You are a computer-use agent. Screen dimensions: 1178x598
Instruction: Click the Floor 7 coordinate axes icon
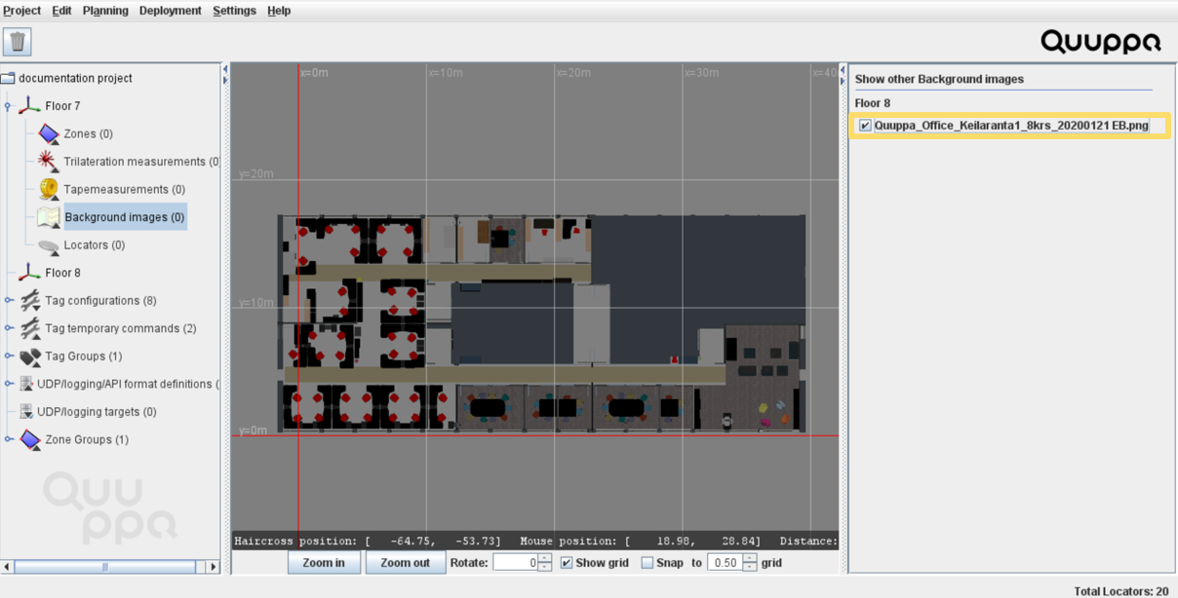pyautogui.click(x=30, y=105)
